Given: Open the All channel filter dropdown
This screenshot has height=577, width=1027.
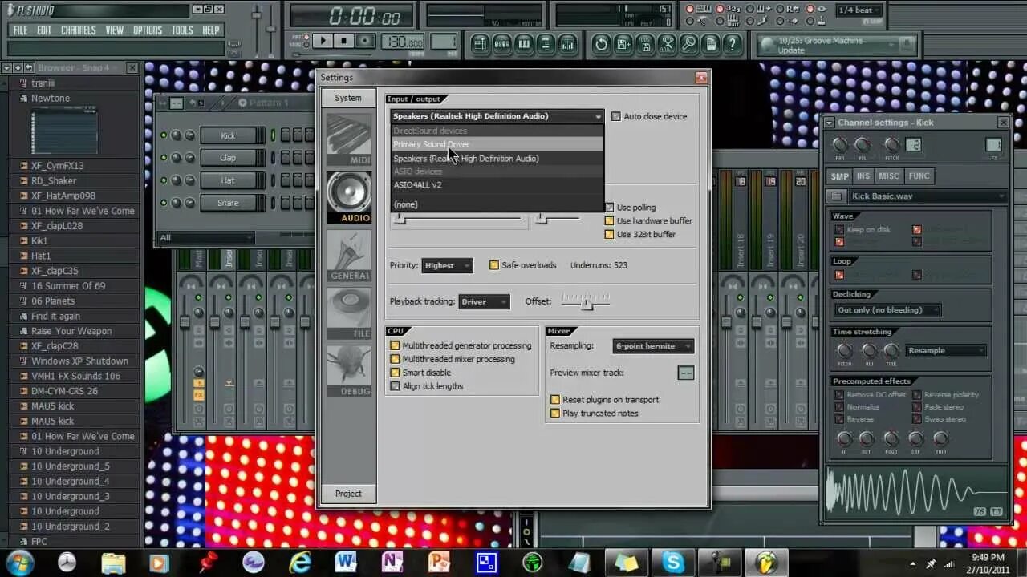Looking at the screenshot, I should pyautogui.click(x=205, y=238).
